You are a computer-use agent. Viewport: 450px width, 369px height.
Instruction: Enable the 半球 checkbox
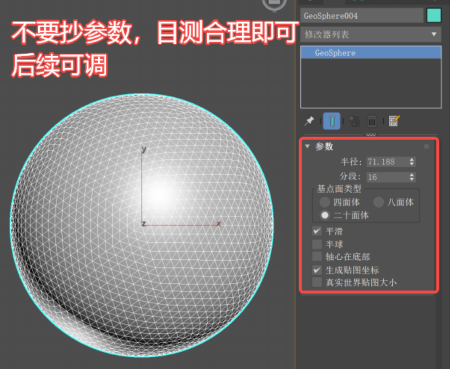pos(317,244)
